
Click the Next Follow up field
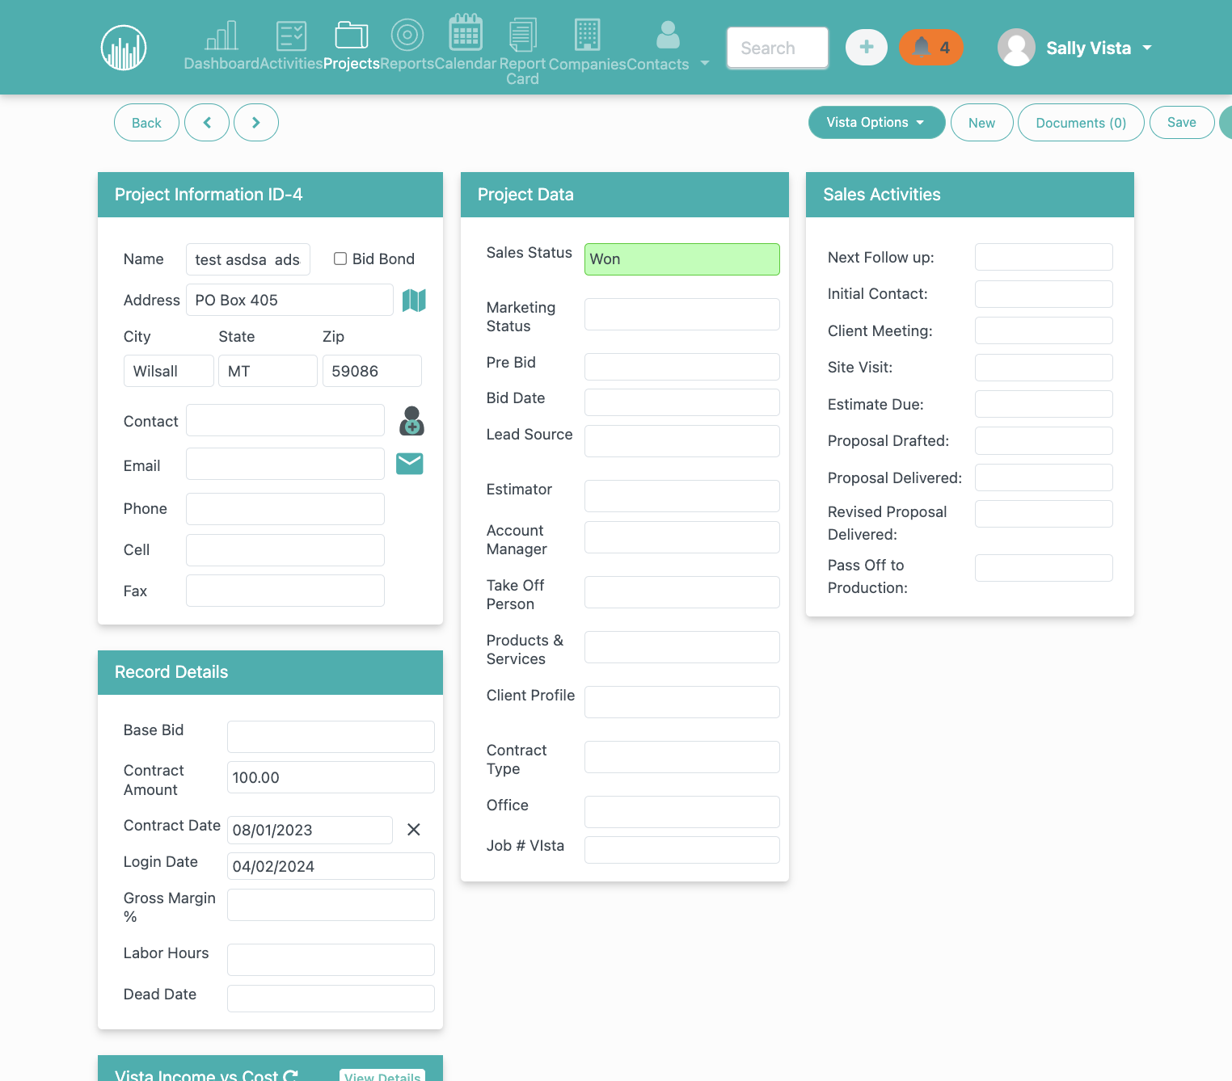point(1044,257)
